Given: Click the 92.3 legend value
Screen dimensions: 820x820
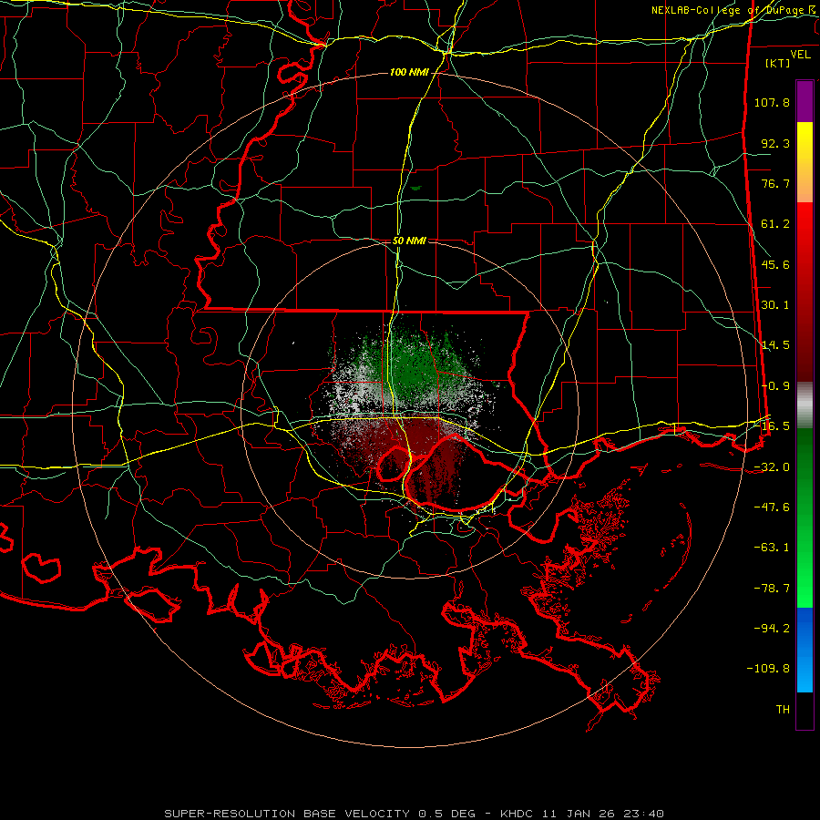Looking at the screenshot, I should point(775,143).
